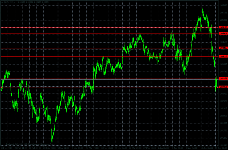The image size is (228, 150).
Task: Click the 1.05635 price scale value
Action: 223,13
